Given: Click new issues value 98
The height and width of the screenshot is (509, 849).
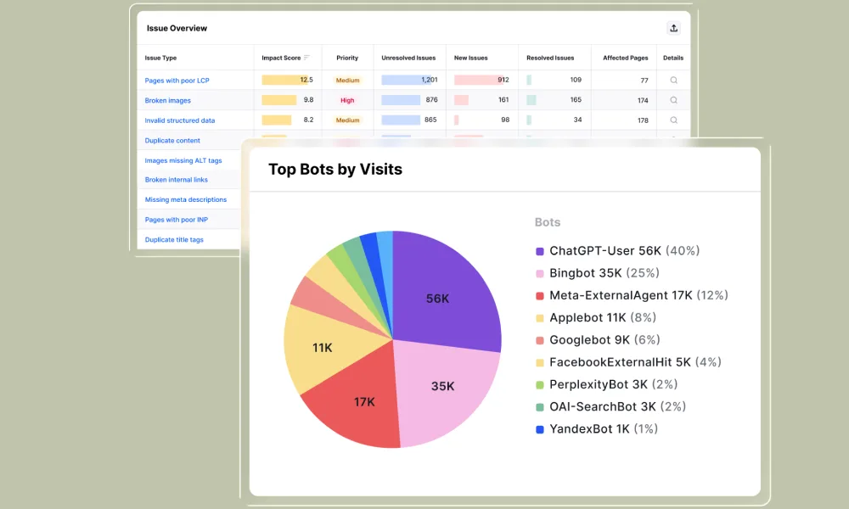Looking at the screenshot, I should click(505, 120).
